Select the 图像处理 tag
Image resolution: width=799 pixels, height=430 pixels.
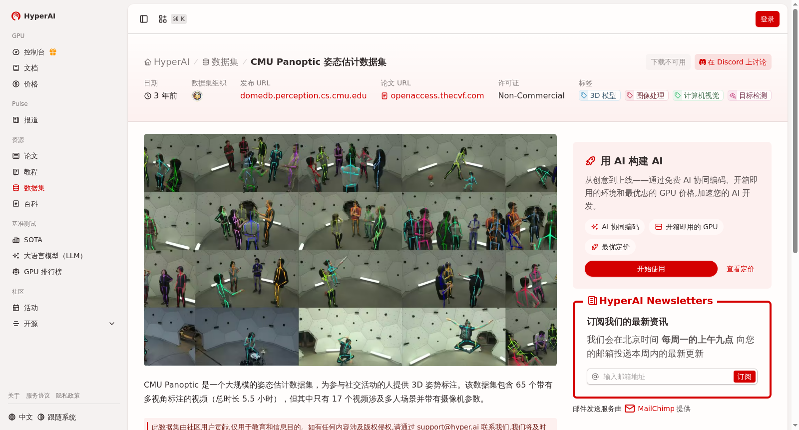pyautogui.click(x=647, y=95)
